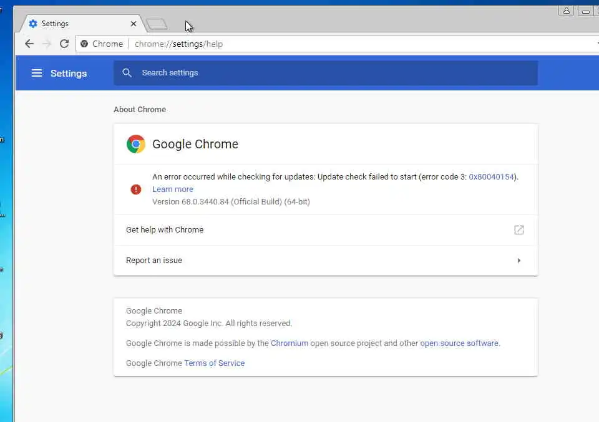The image size is (599, 422).
Task: Open the Chromium link
Action: tap(289, 343)
